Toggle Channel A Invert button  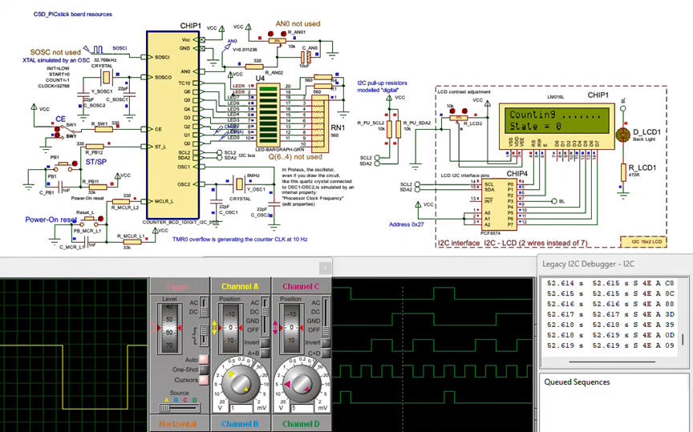coord(264,341)
